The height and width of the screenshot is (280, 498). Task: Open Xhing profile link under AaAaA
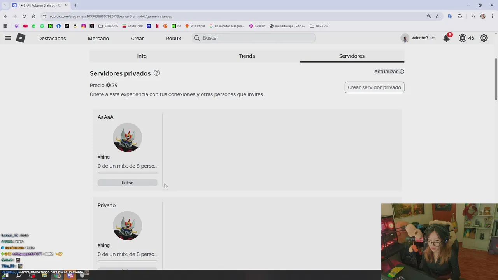pyautogui.click(x=103, y=157)
